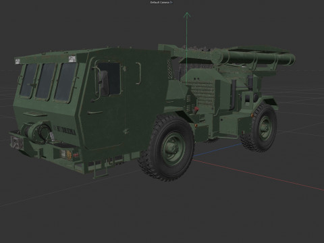Viewport: 324px width, 243px height.
Task: Click the green vertical axis arrow tip
Action: (187, 15)
